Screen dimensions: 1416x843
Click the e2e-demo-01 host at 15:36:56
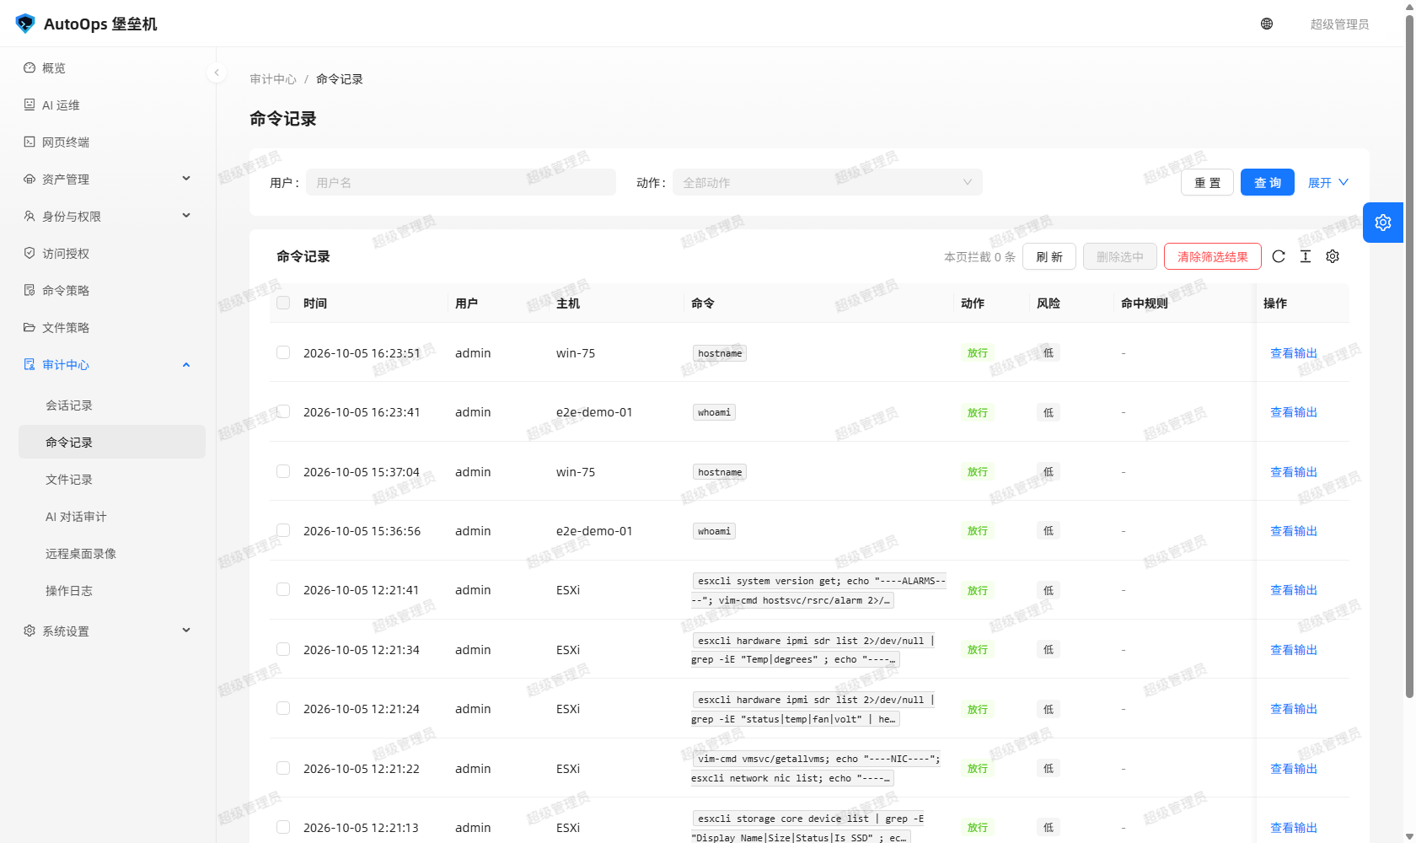(594, 530)
